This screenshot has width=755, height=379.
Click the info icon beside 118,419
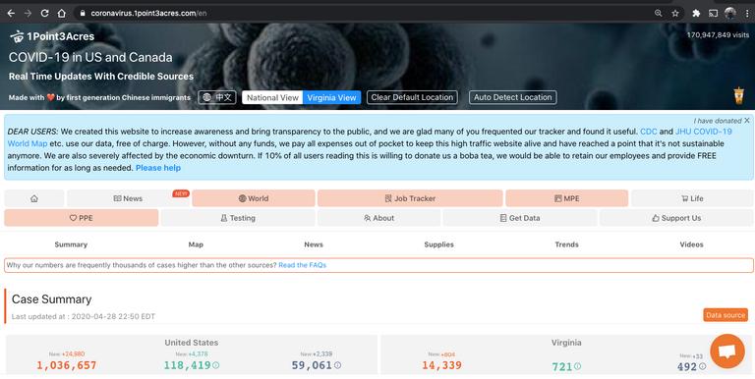click(x=215, y=365)
